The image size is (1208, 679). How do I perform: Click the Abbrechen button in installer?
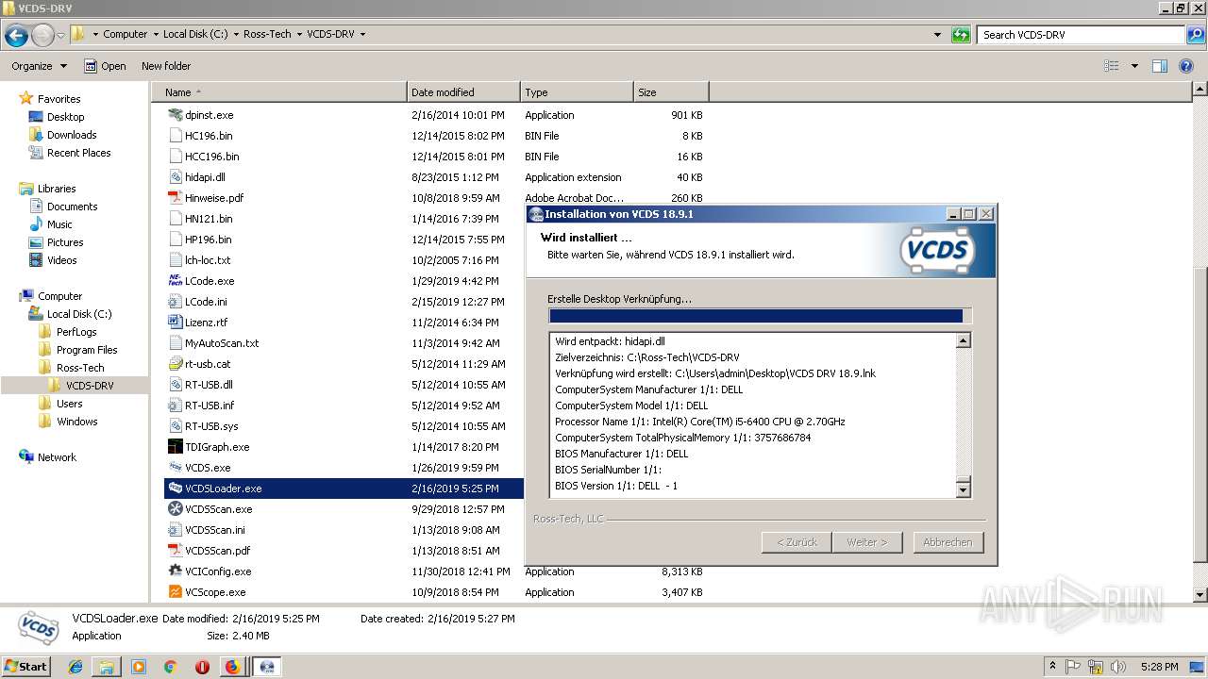948,542
